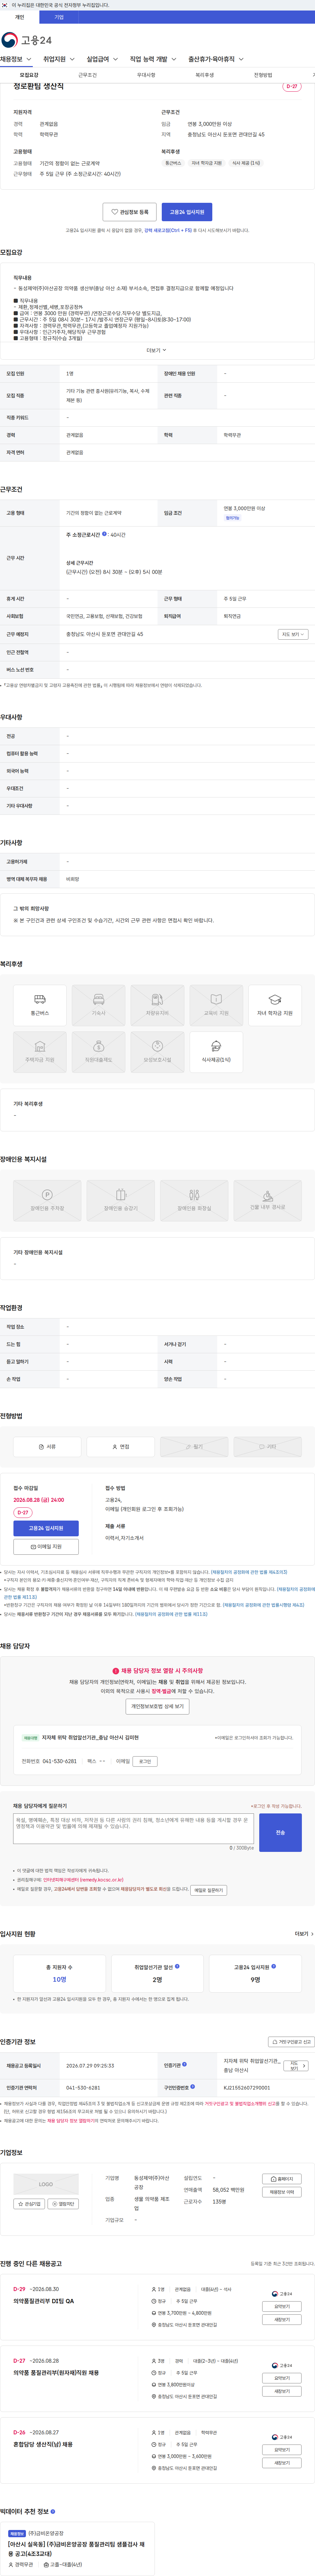Click the 장애인용 주차장 facility icon
This screenshot has width=315, height=2576.
[47, 1200]
